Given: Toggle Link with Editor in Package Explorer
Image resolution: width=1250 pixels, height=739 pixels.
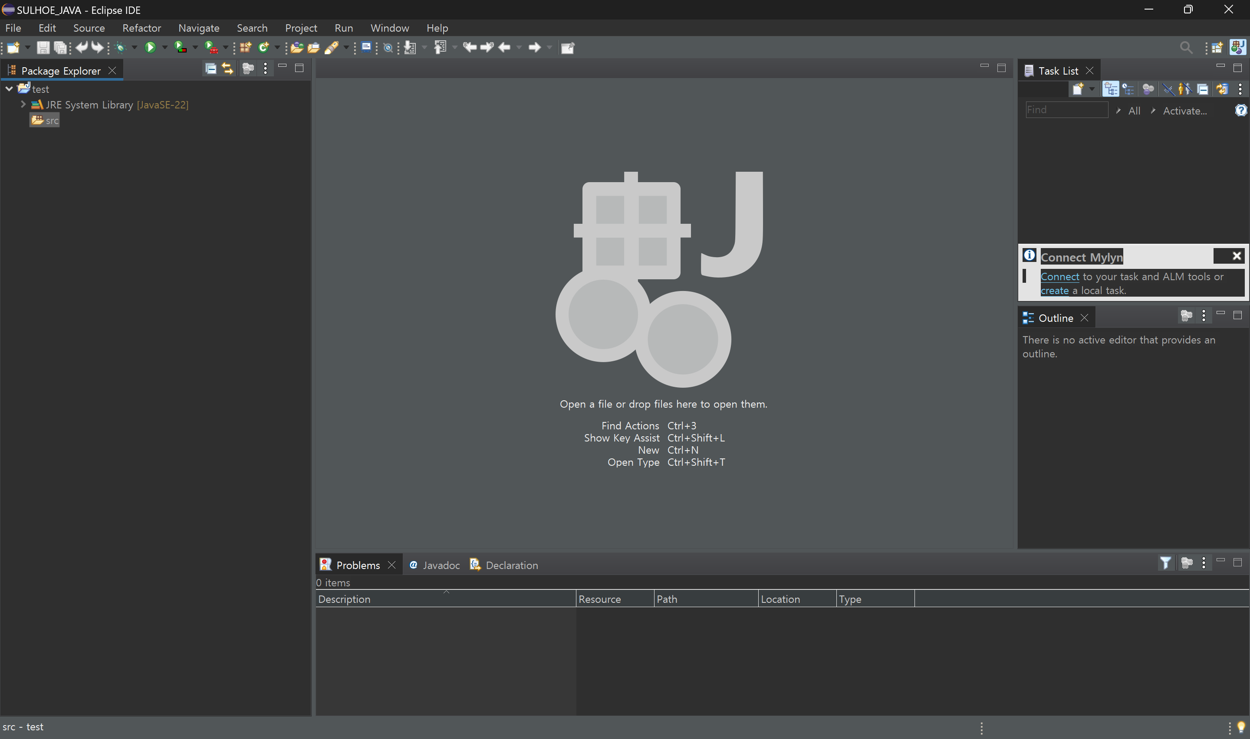Looking at the screenshot, I should click(x=228, y=68).
